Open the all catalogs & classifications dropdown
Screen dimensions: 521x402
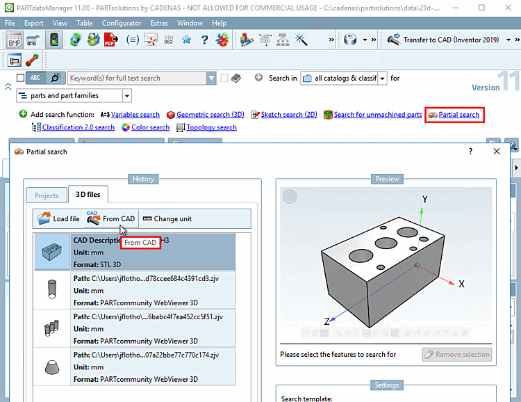pos(383,78)
